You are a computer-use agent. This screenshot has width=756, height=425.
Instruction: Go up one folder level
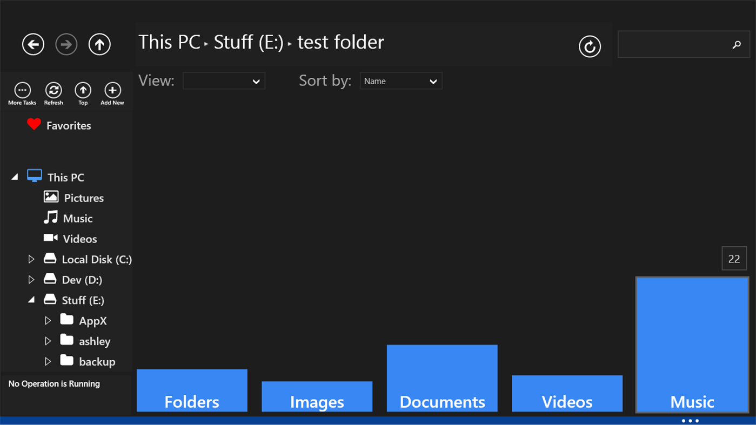click(x=99, y=44)
